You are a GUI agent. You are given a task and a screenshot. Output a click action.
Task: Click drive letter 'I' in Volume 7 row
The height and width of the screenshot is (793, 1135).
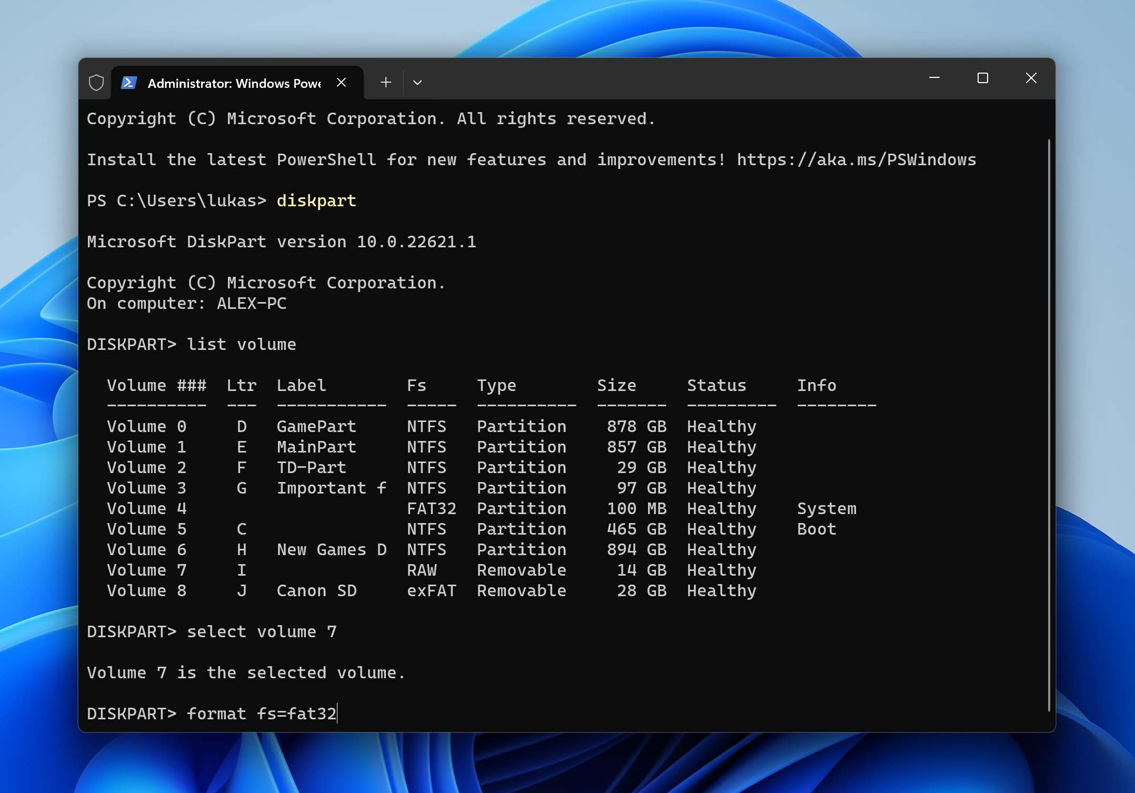pos(242,570)
